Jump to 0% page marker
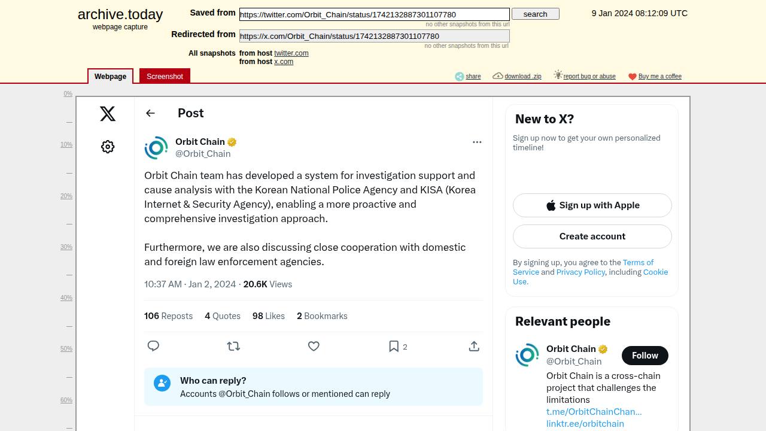 (x=68, y=94)
